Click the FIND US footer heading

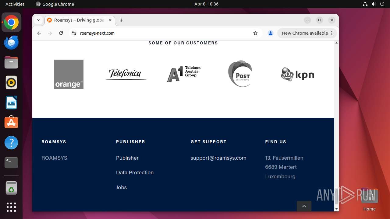[276, 142]
